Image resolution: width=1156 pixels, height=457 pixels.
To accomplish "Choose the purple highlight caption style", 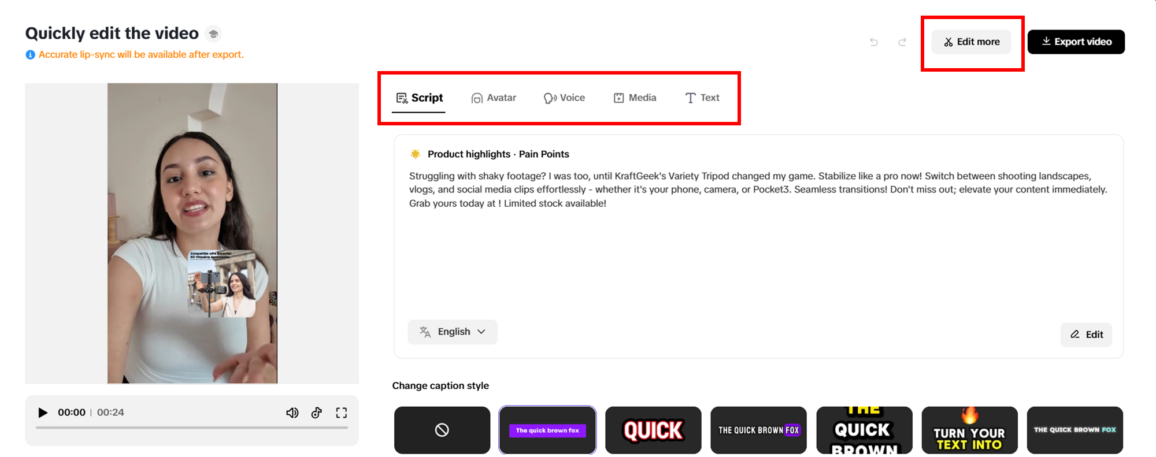I will coord(547,430).
